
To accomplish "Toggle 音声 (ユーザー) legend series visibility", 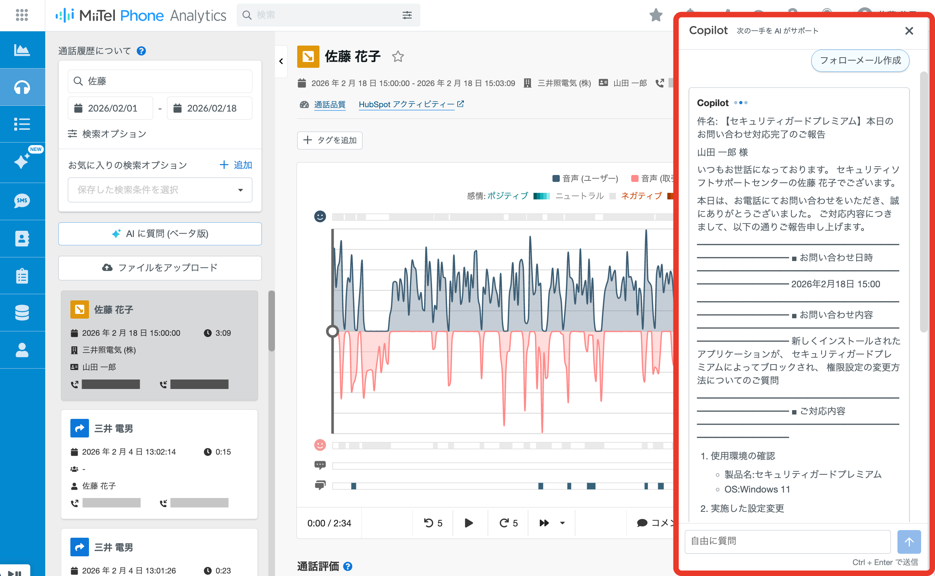I will pos(585,178).
